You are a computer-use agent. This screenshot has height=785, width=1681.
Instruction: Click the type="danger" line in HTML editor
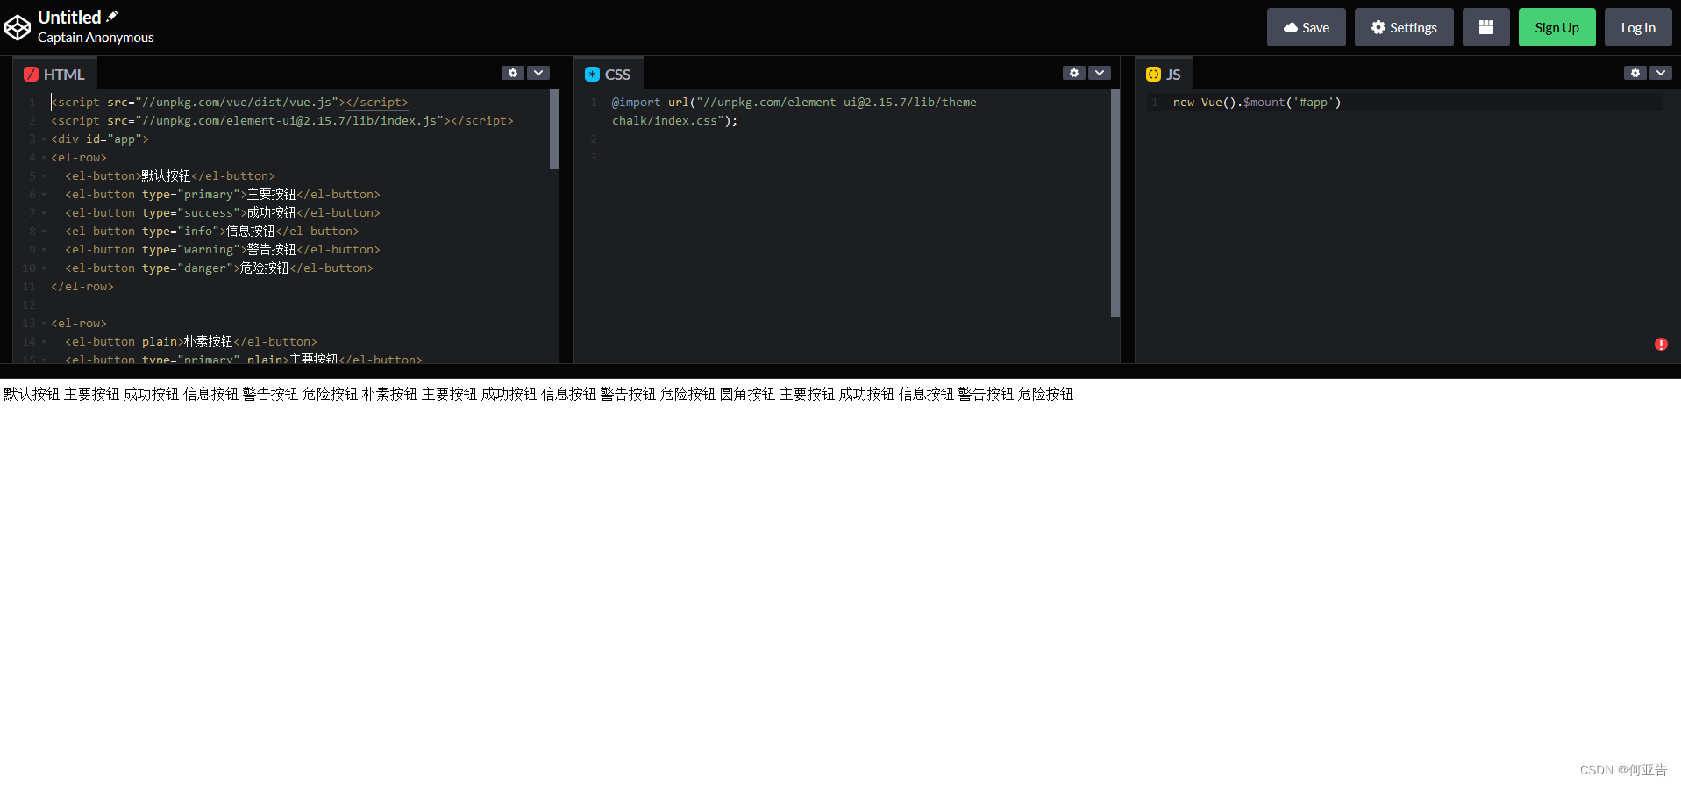point(218,268)
